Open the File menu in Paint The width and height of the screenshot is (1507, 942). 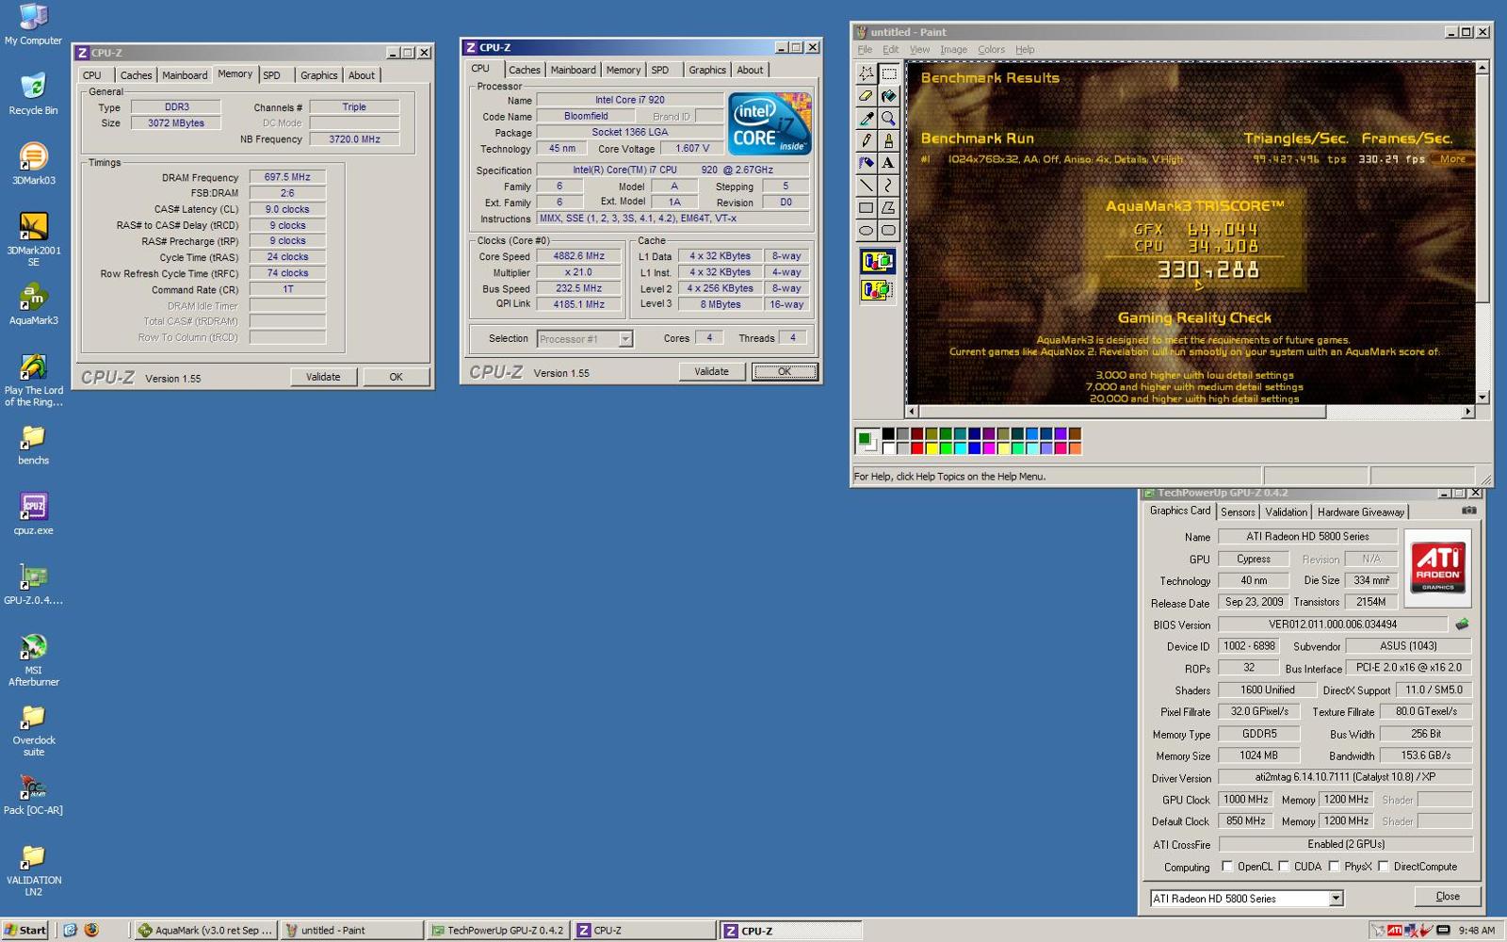point(865,50)
